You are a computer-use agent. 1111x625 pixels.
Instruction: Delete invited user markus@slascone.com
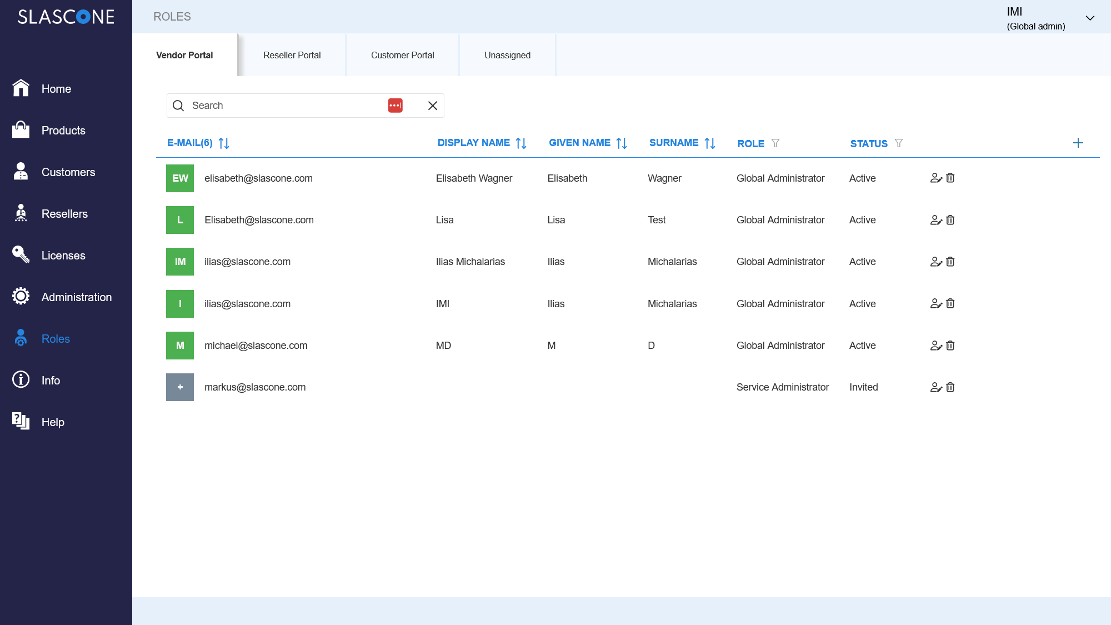(950, 387)
